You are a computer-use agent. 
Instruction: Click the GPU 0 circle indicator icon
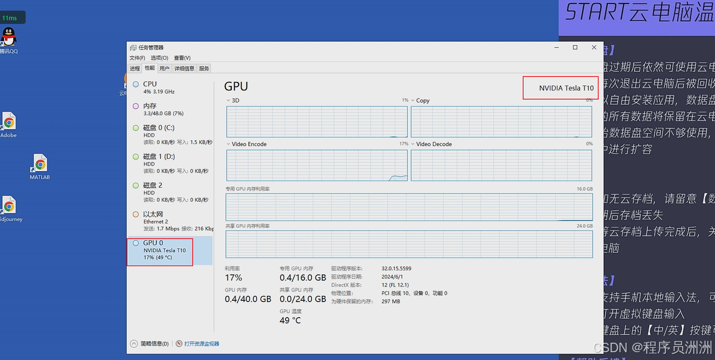[x=136, y=243]
